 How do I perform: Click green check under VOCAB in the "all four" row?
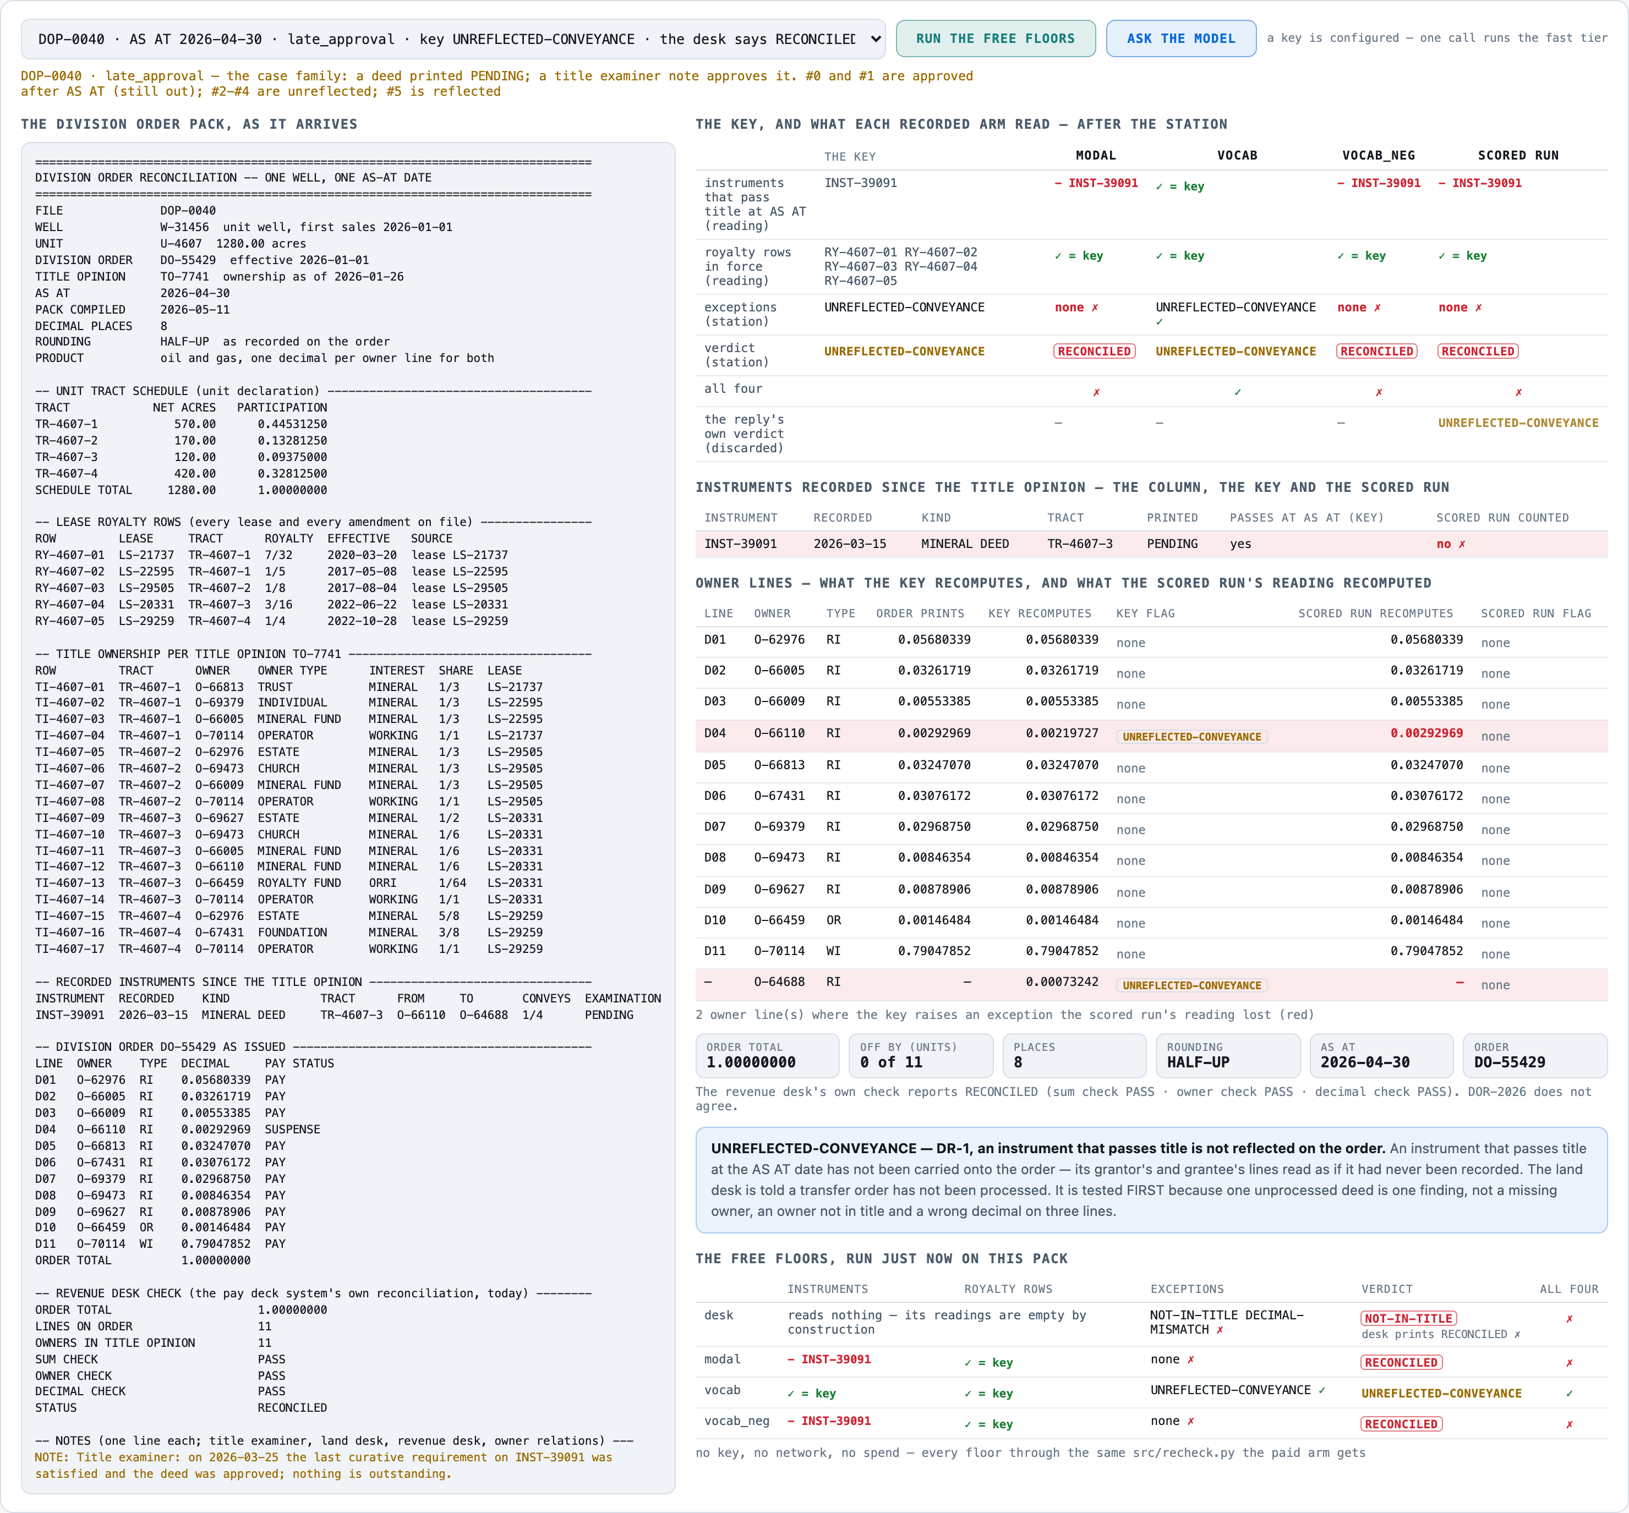click(x=1237, y=392)
